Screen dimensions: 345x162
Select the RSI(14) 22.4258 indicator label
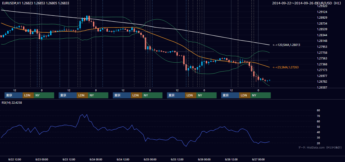[12, 103]
